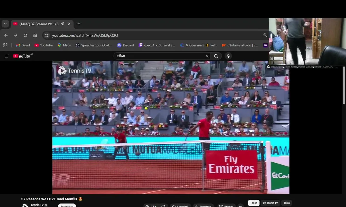
Task: Clear the search text with the X
Action: tap(207, 56)
